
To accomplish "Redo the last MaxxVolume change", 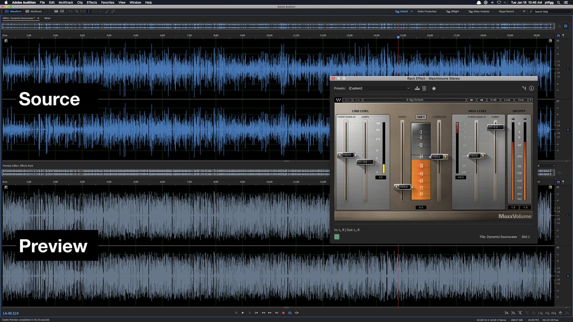I will point(358,100).
